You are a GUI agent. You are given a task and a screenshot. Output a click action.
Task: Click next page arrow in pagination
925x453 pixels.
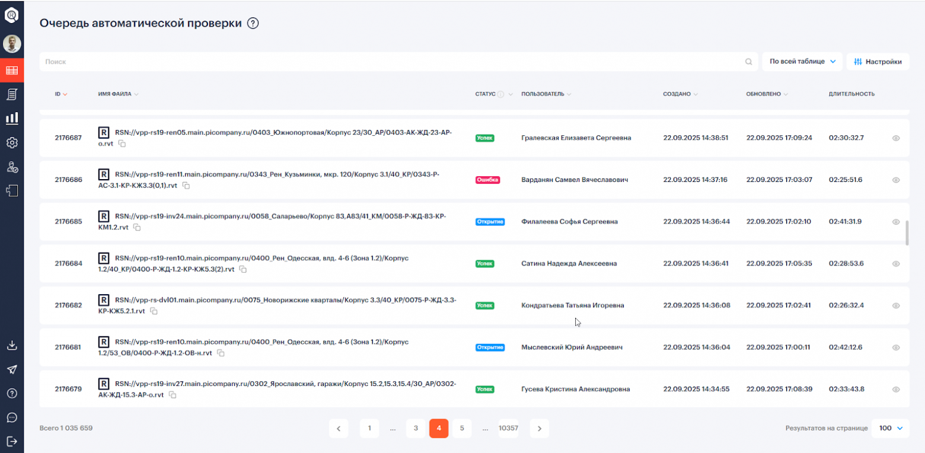point(539,428)
